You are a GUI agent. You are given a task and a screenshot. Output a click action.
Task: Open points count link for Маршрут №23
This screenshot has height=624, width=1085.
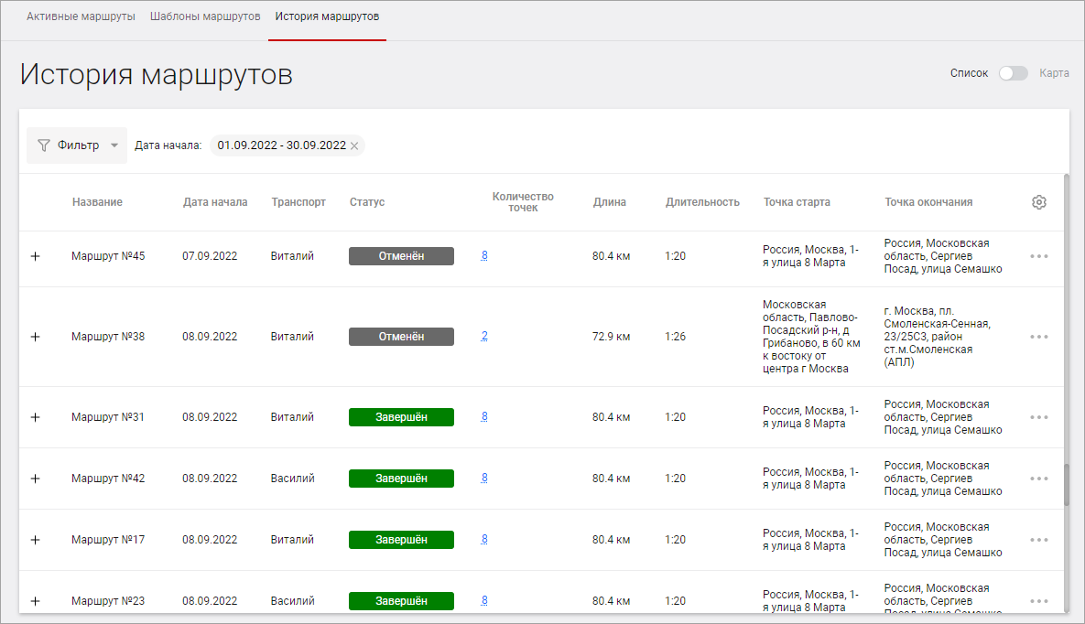tap(484, 600)
